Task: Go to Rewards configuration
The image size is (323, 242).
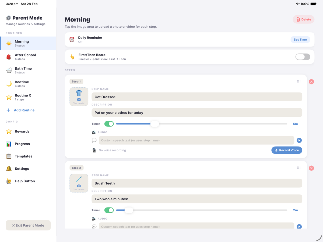Action: 28,131
